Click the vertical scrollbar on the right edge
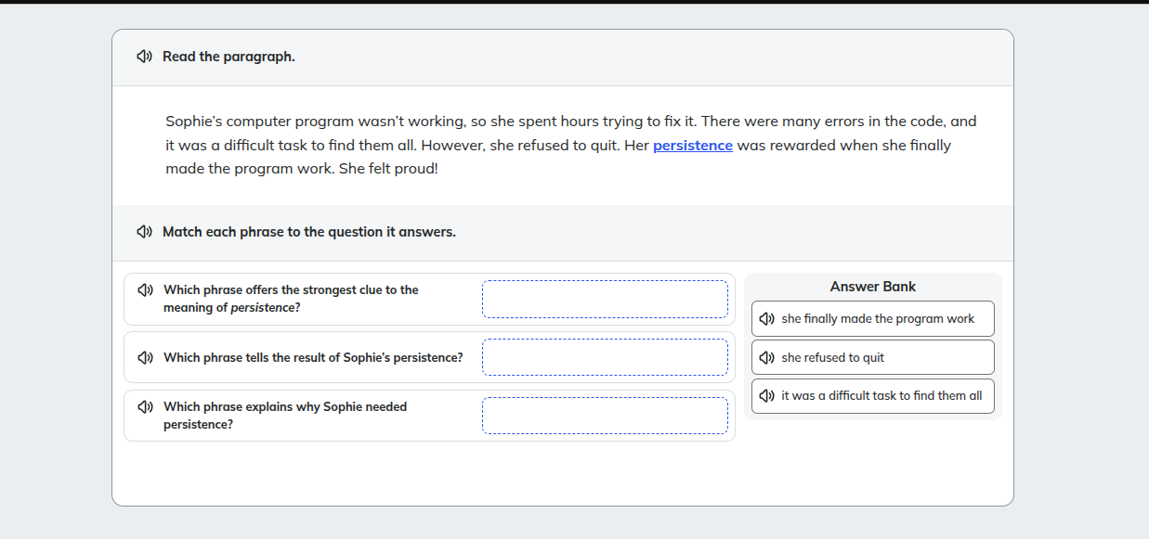Viewport: 1149px width, 539px height. coord(1143,269)
